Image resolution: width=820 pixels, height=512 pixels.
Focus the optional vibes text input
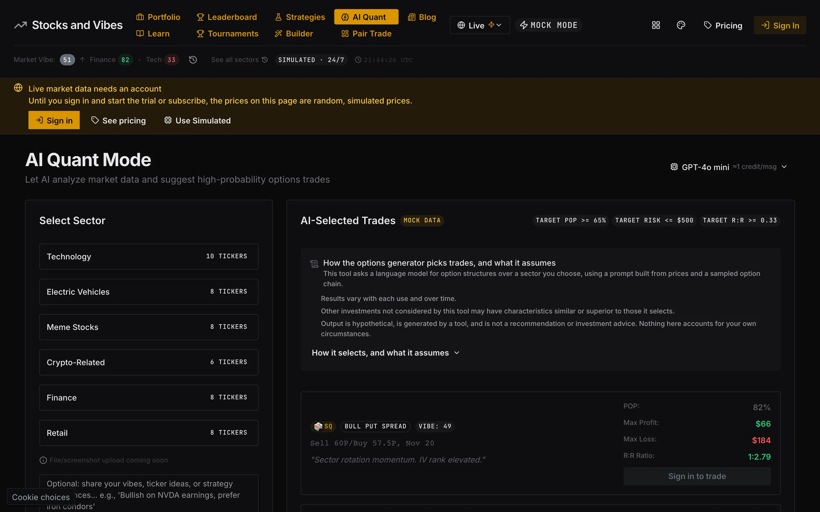coord(149,493)
